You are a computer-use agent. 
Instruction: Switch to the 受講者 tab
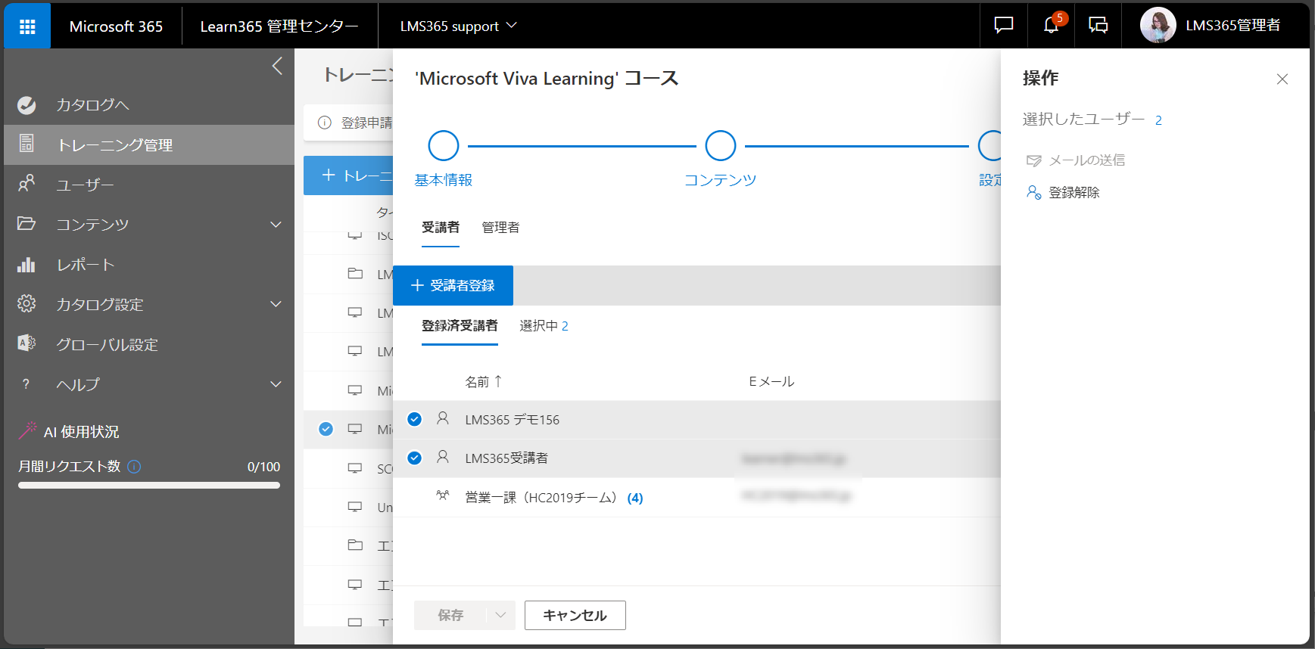(x=441, y=228)
